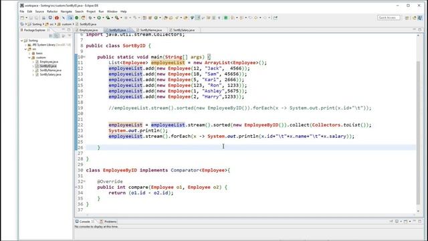Open the Problems view tab

[x=108, y=222]
